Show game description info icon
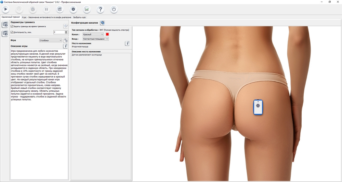Screen dimensions: 342x182 point(65,46)
